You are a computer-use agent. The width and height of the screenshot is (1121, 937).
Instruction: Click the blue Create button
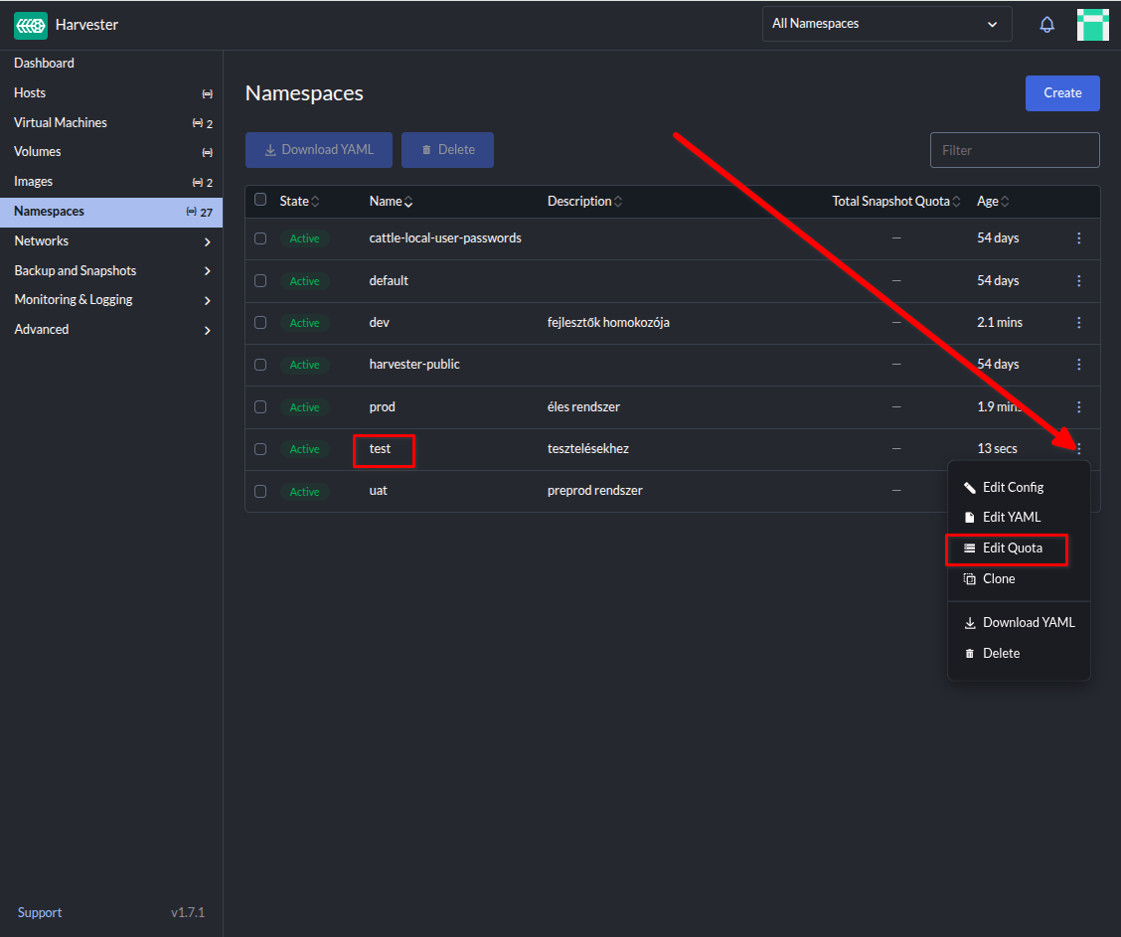[1062, 93]
